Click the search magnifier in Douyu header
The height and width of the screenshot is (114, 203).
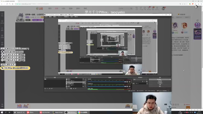coord(131,8)
